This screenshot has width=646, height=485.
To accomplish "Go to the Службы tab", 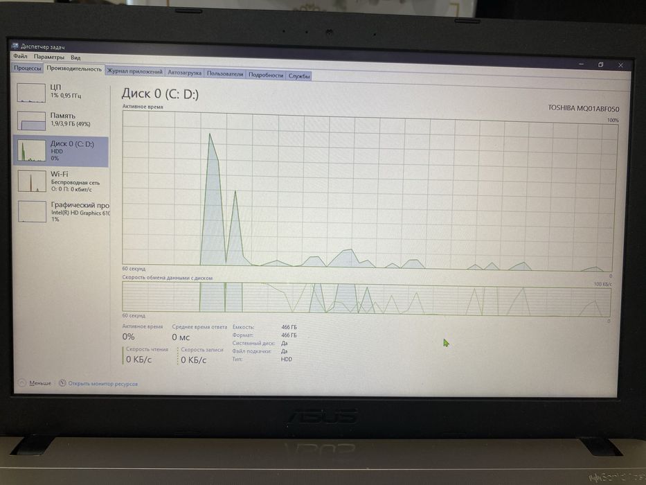I will click(299, 76).
